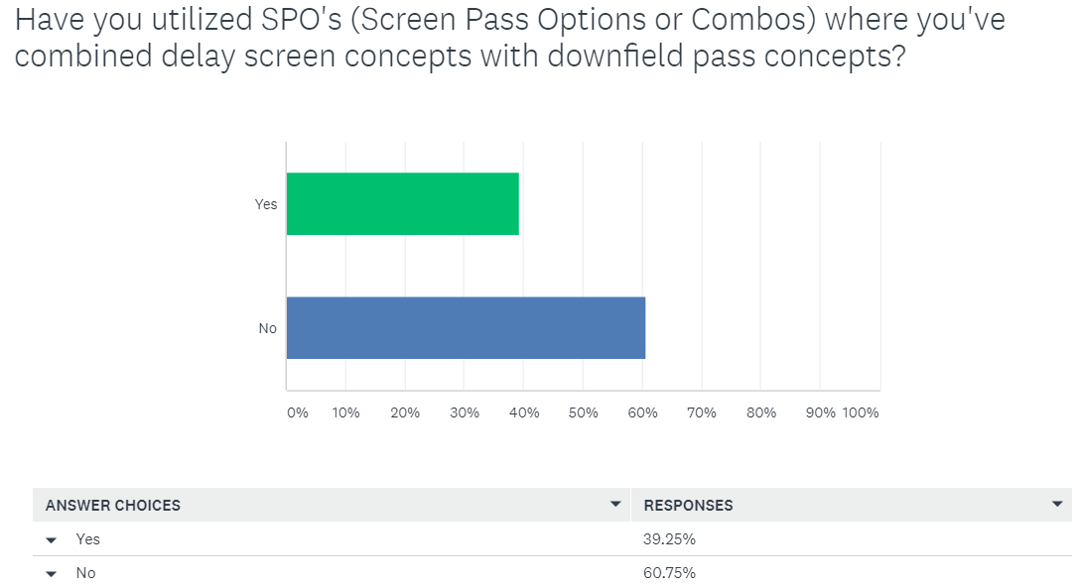
Task: Select the No answer choice table row text
Action: 86,573
